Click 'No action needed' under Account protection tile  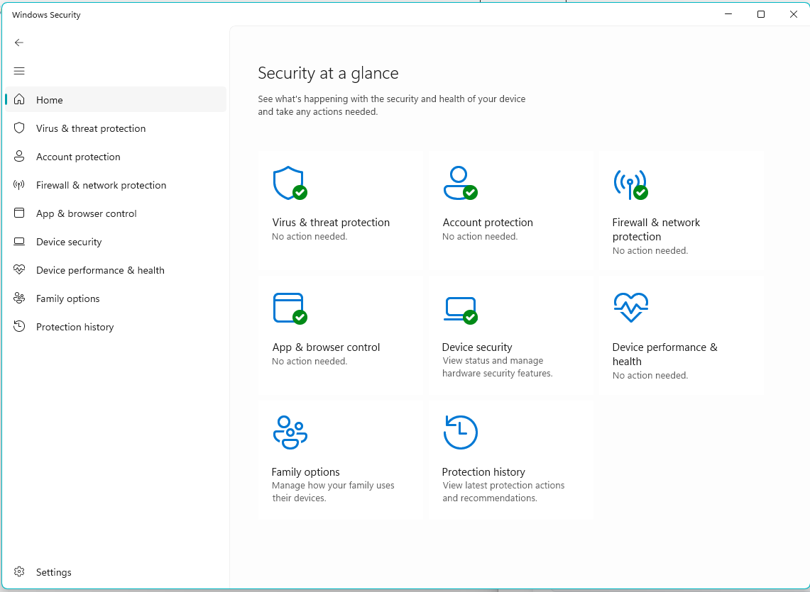coord(479,236)
